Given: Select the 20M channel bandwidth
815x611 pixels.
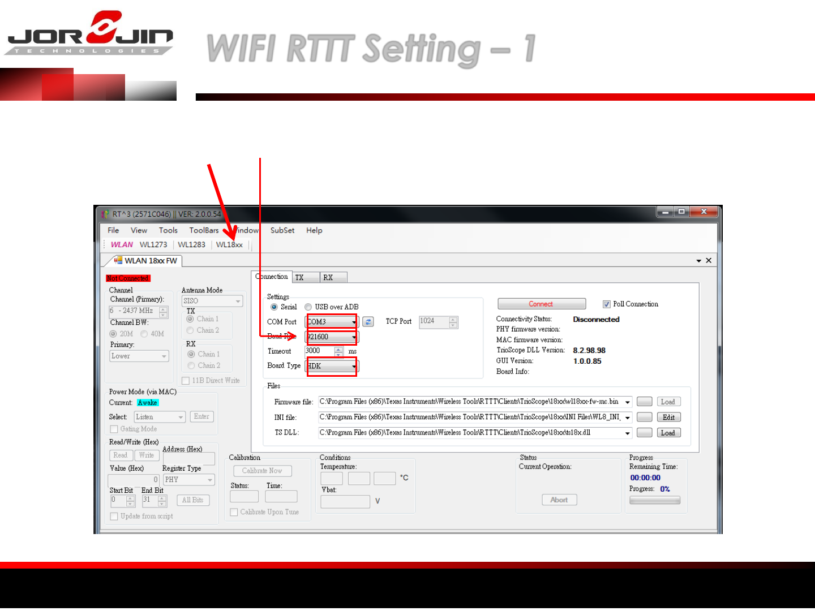Looking at the screenshot, I should coord(113,334).
